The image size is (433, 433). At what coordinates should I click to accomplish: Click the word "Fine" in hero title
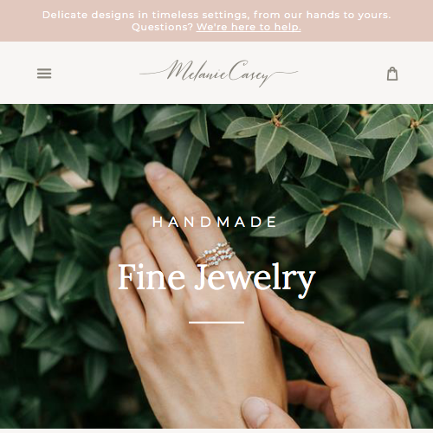(152, 276)
